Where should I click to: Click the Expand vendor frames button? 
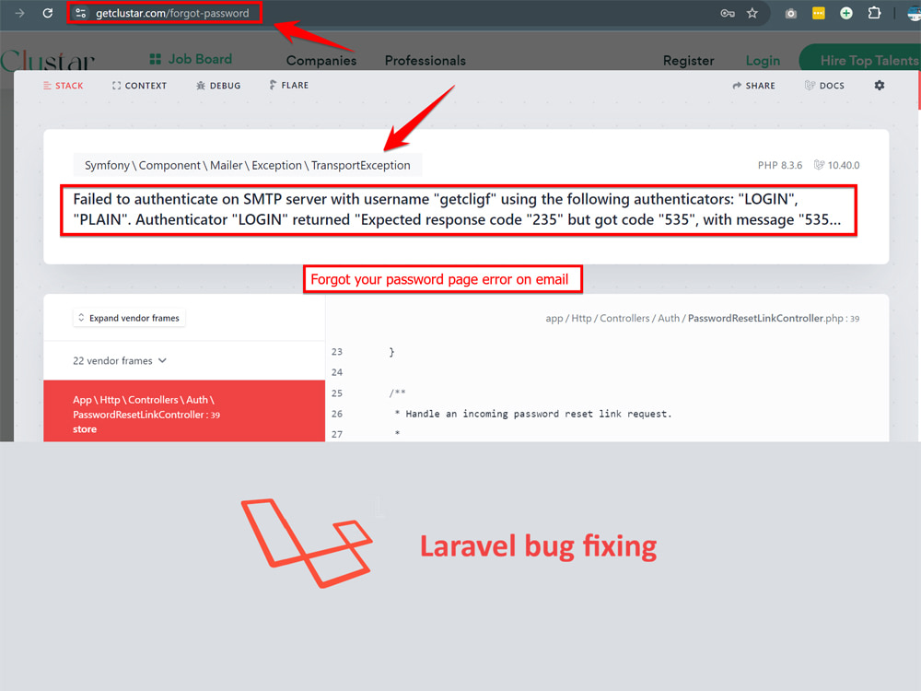129,318
